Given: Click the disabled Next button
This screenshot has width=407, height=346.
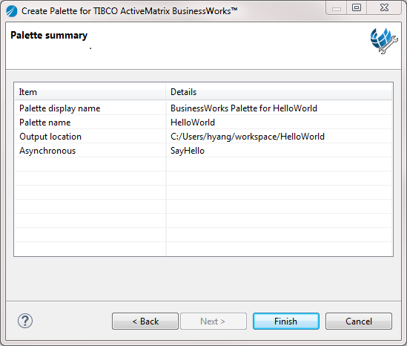Looking at the screenshot, I should click(214, 321).
